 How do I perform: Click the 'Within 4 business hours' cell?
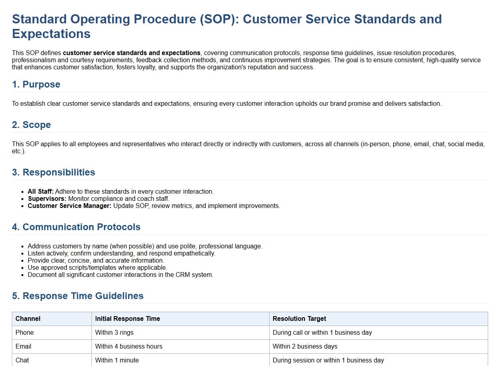pos(129,347)
